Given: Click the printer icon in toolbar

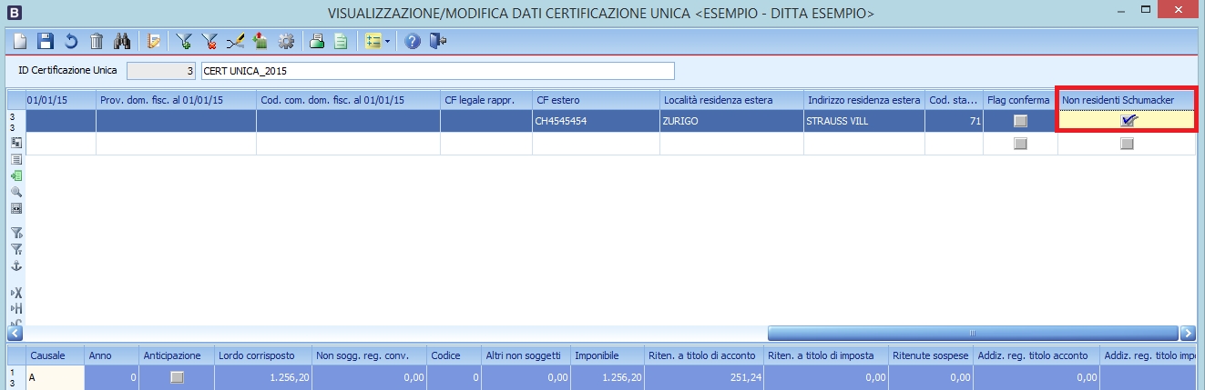Looking at the screenshot, I should (317, 41).
